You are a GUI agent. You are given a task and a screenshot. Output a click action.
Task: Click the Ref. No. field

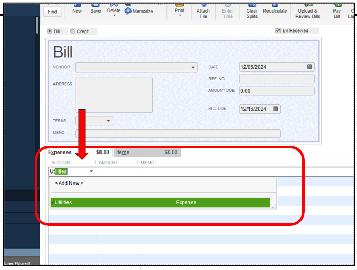click(x=276, y=79)
